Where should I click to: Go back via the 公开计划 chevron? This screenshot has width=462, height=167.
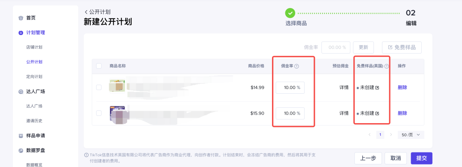86,12
